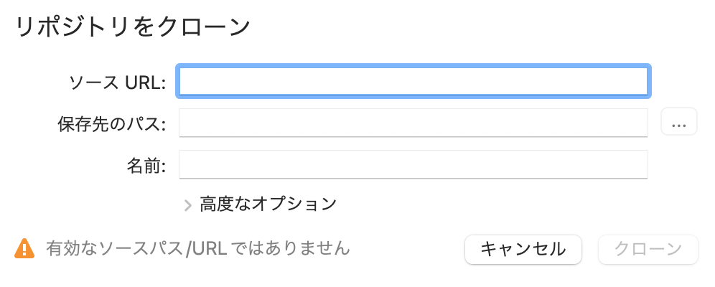715x287 pixels.
Task: Click the 有効なソースパス/URL ではありません warning message
Action: 198,249
